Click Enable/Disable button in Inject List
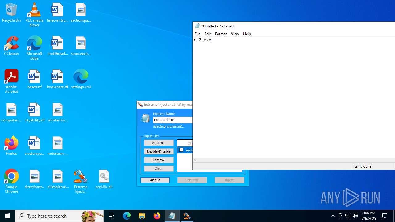 pyautogui.click(x=159, y=151)
